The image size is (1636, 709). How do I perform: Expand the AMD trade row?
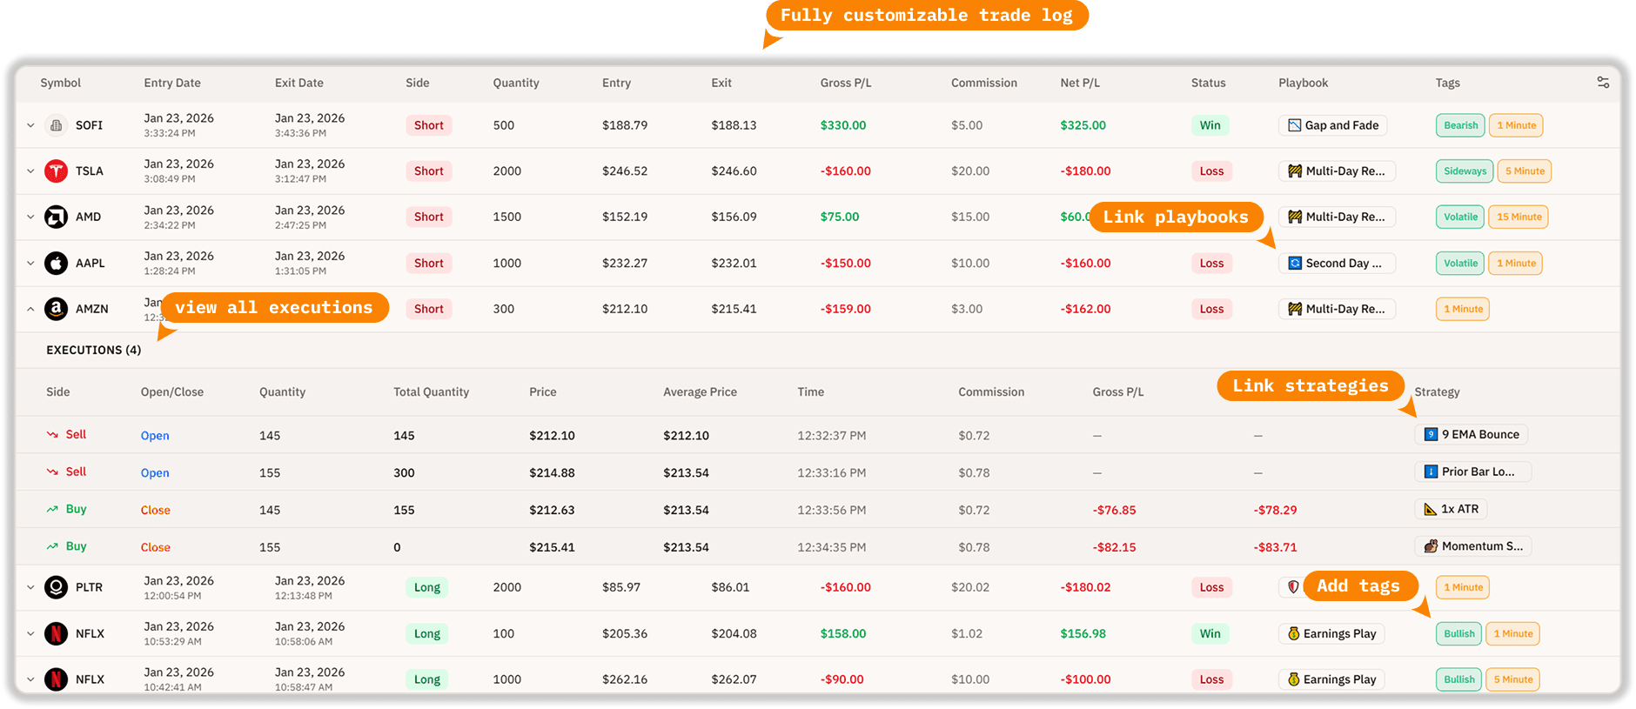tap(30, 217)
